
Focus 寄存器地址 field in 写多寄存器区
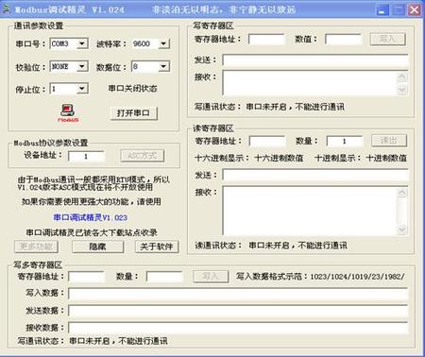click(x=87, y=277)
